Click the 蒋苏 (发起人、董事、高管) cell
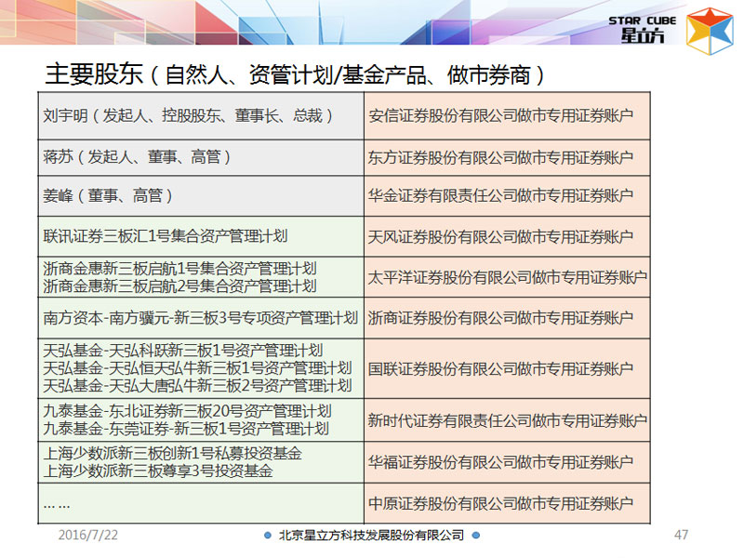The image size is (744, 558). pyautogui.click(x=138, y=157)
